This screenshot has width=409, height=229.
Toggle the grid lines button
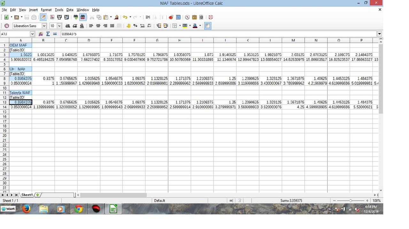(208, 26)
